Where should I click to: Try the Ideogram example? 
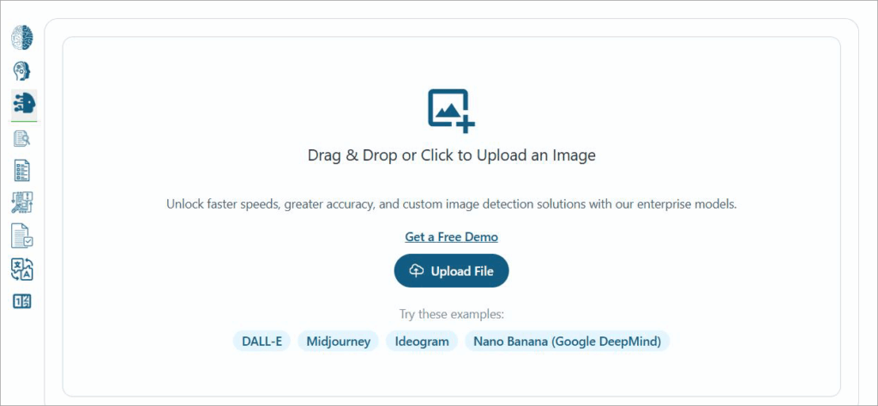[x=422, y=341]
